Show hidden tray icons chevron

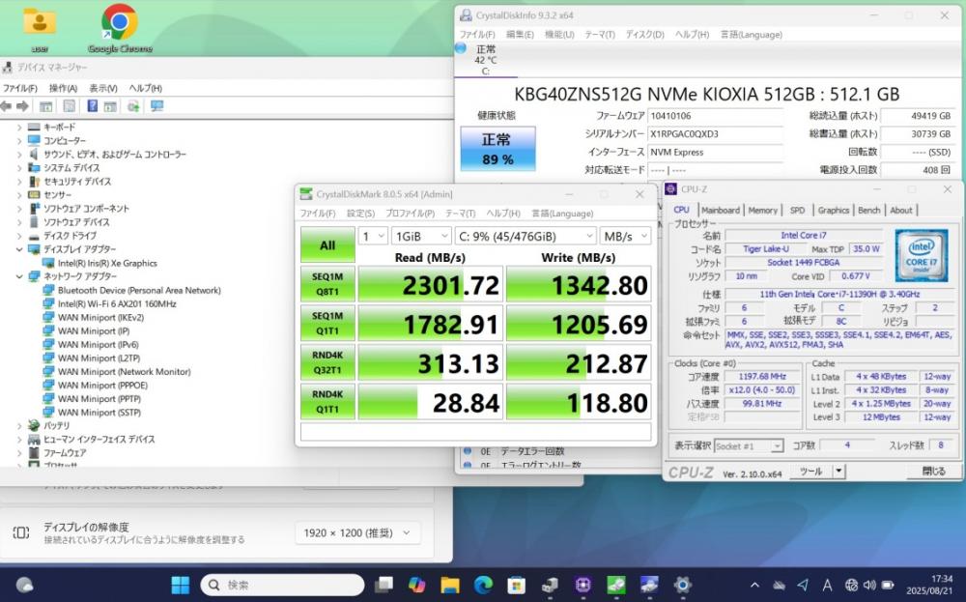point(754,585)
